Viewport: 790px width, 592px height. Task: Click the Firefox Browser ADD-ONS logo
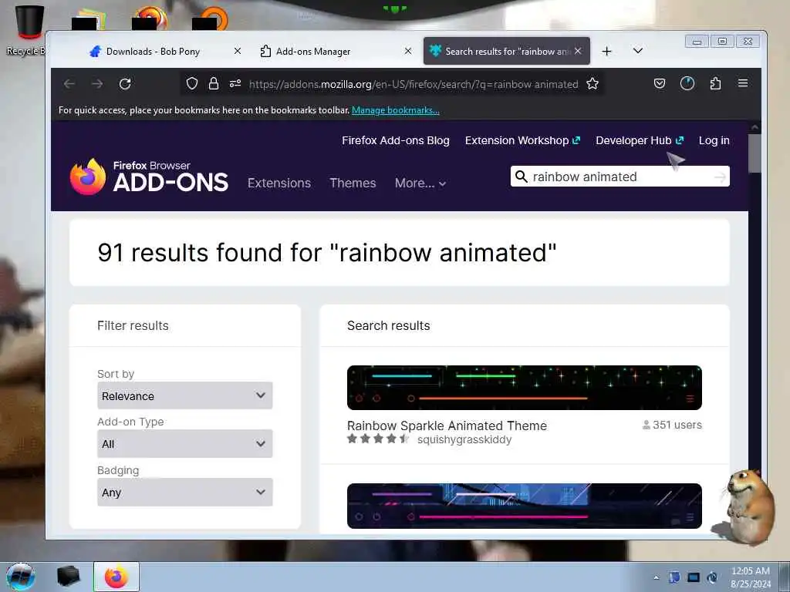149,177
